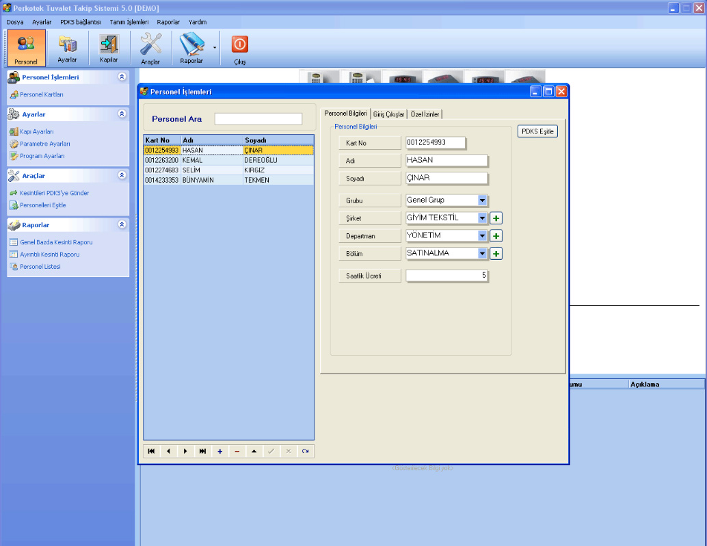The height and width of the screenshot is (546, 707).
Task: Click the PDKS Eşitle button
Action: [537, 131]
